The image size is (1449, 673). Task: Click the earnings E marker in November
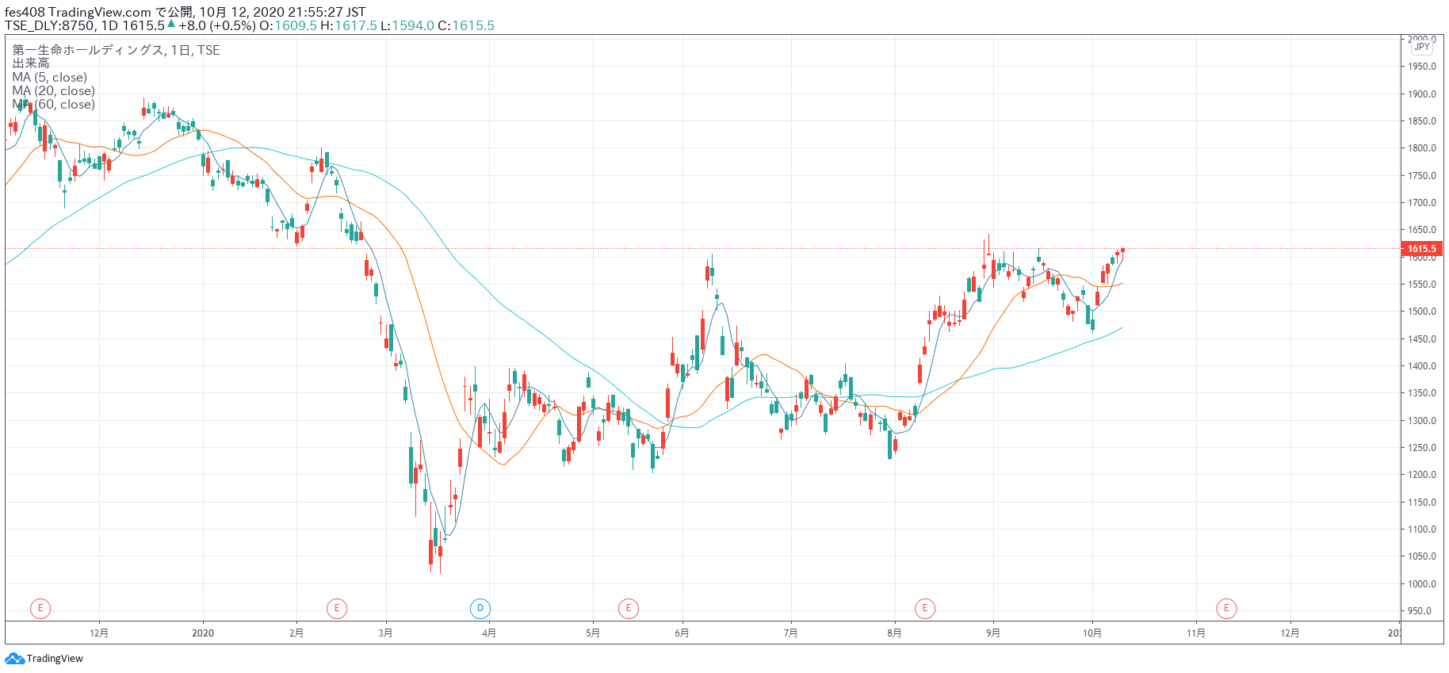pos(1226,609)
